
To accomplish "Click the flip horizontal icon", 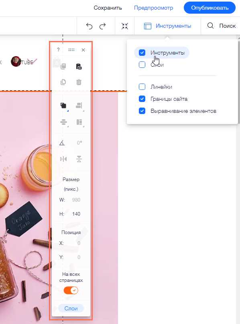I will (63, 159).
